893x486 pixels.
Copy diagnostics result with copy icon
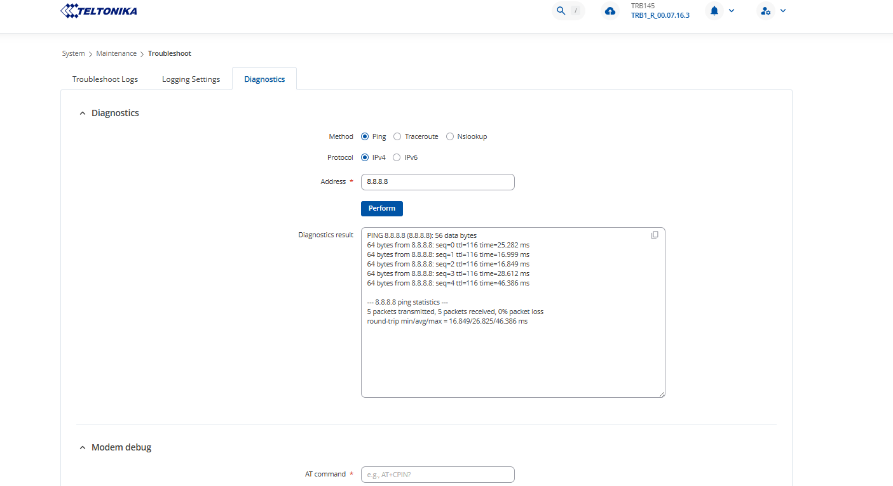tap(655, 235)
